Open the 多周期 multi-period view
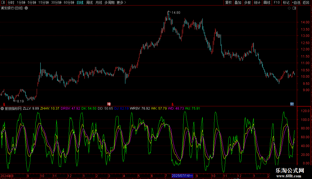 click(109, 2)
